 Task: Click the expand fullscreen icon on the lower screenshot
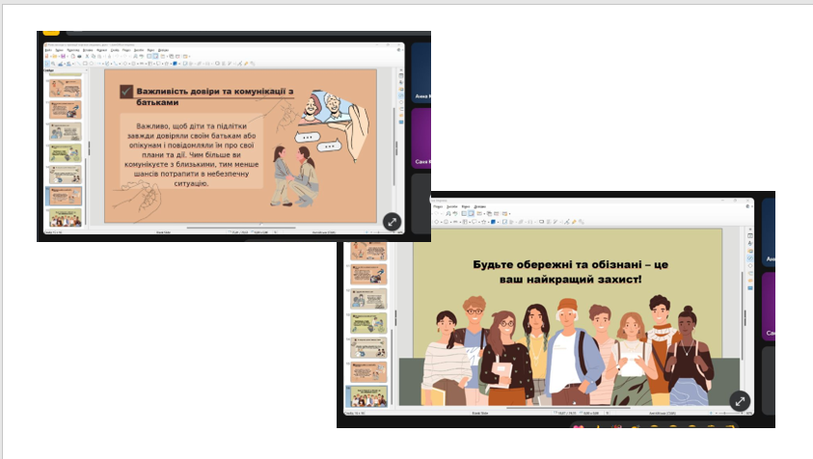click(x=740, y=401)
